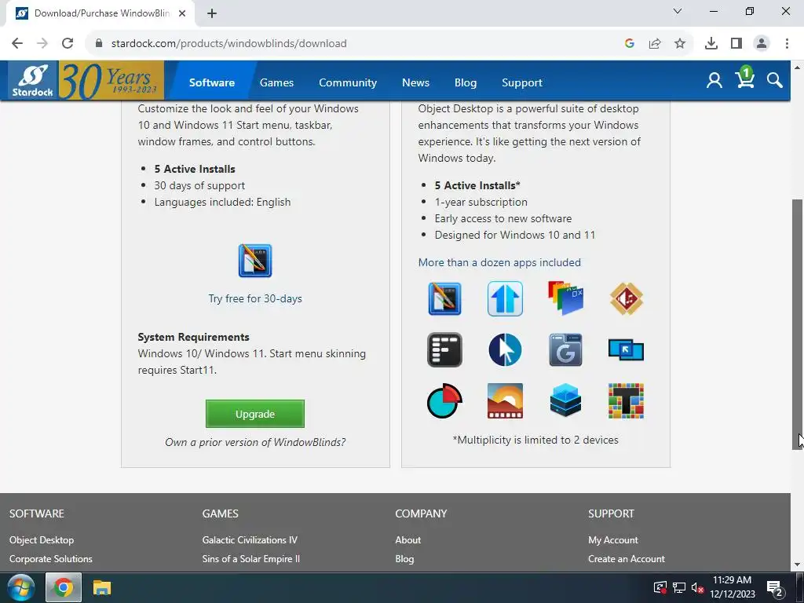Select the Download/Purchase WindowBlinds tab

pos(100,13)
